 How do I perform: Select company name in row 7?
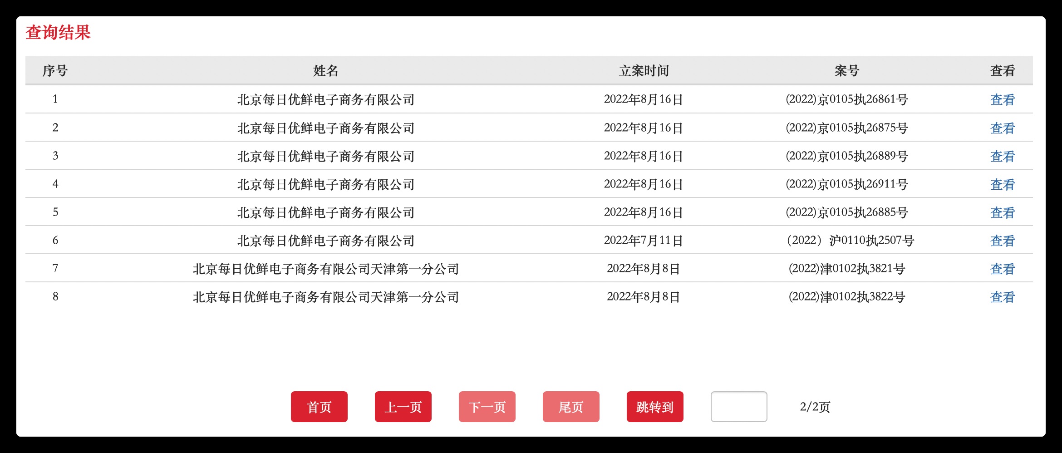tap(326, 269)
